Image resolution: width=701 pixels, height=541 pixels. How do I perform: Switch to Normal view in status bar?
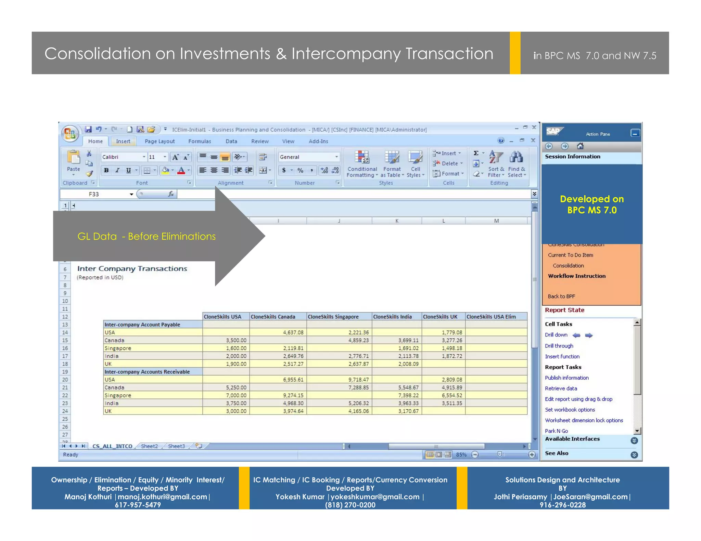(430, 454)
